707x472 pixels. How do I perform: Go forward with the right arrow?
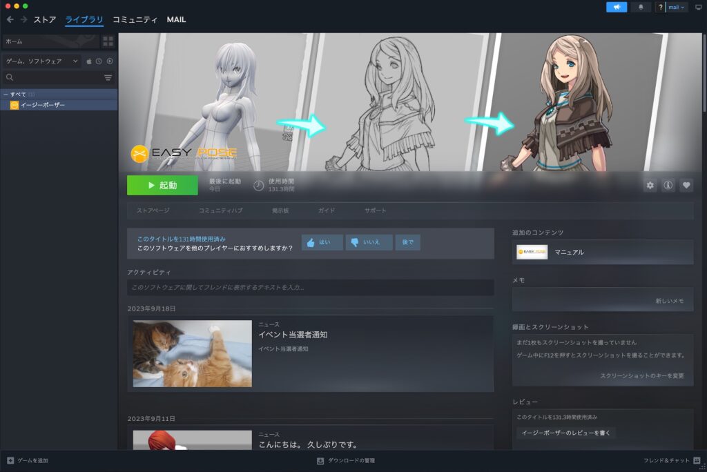(x=23, y=19)
